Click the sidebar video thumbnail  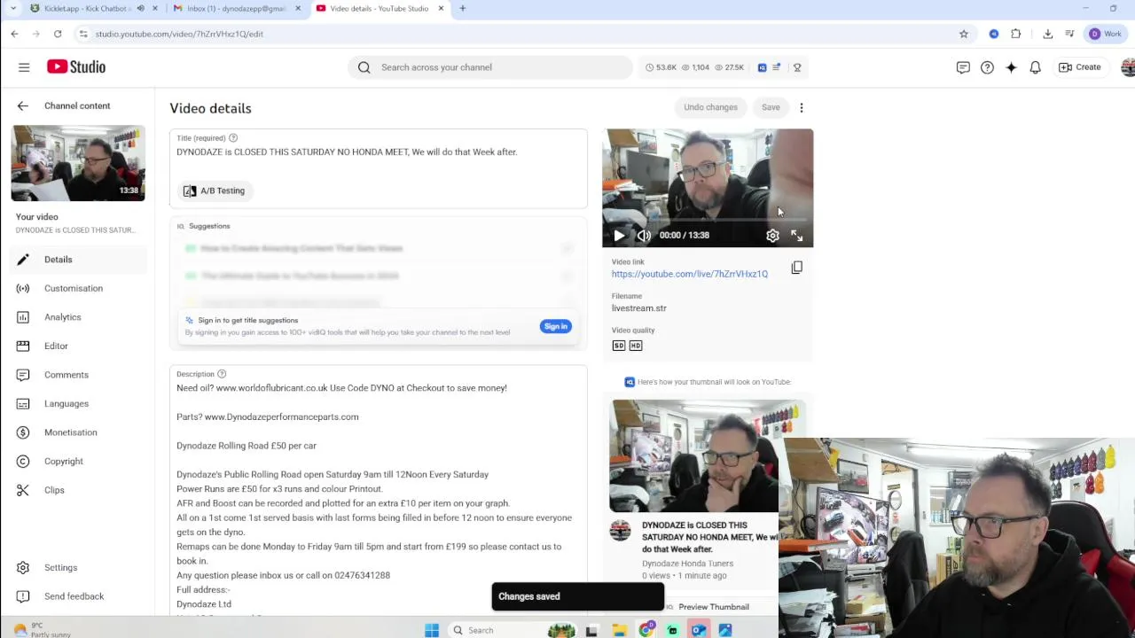[x=78, y=163]
